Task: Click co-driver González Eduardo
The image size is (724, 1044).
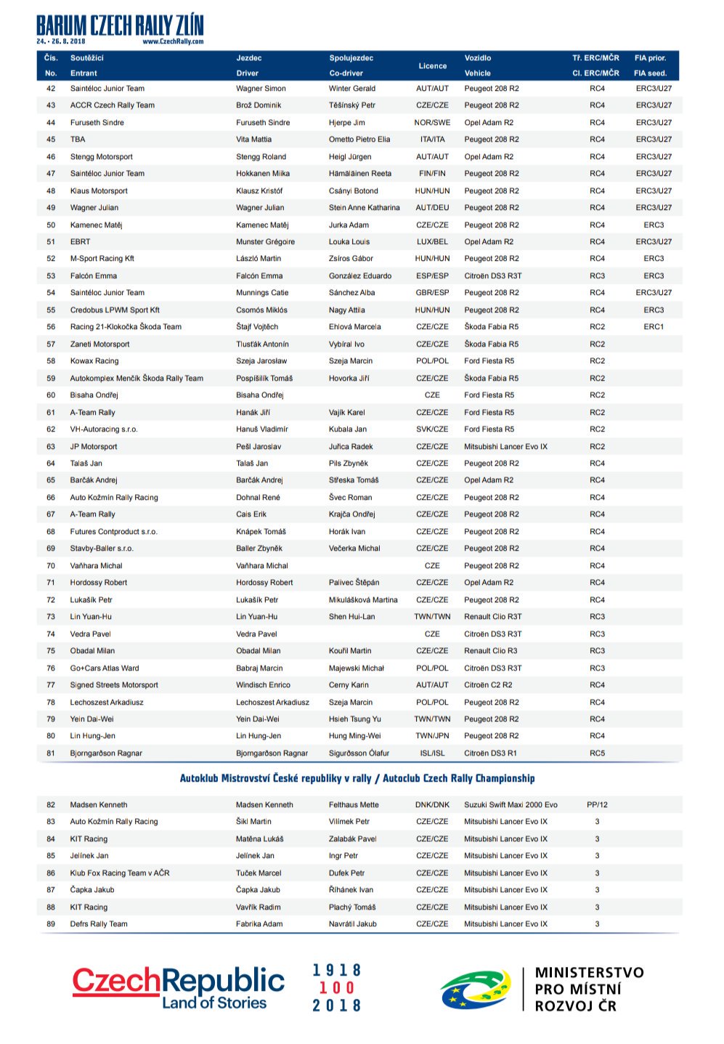Action: pos(359,276)
